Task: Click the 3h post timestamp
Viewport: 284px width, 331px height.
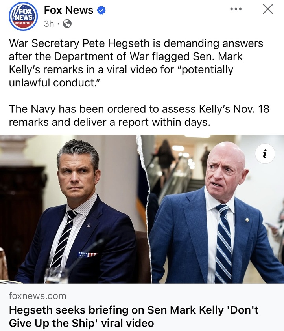Action: [49, 24]
